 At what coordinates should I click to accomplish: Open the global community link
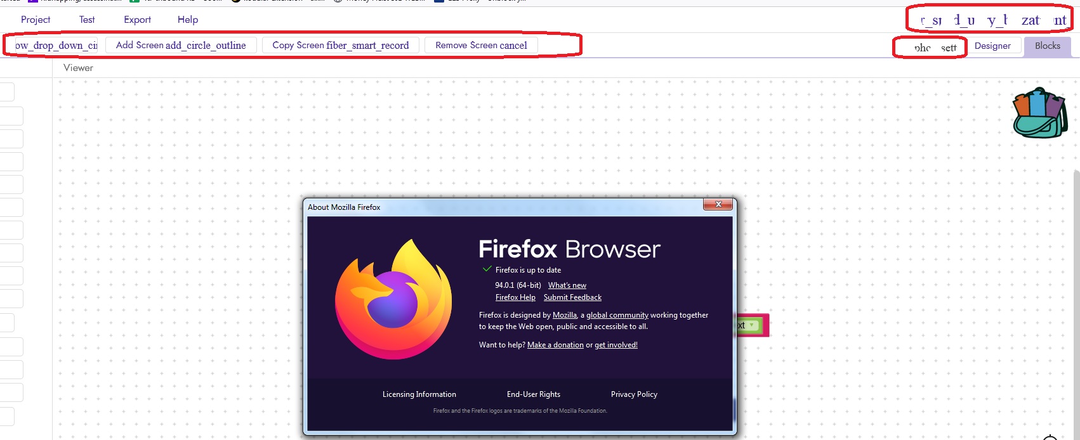(x=617, y=315)
